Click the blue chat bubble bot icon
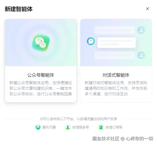The width and height of the screenshot is (157, 145). (x=91, y=41)
